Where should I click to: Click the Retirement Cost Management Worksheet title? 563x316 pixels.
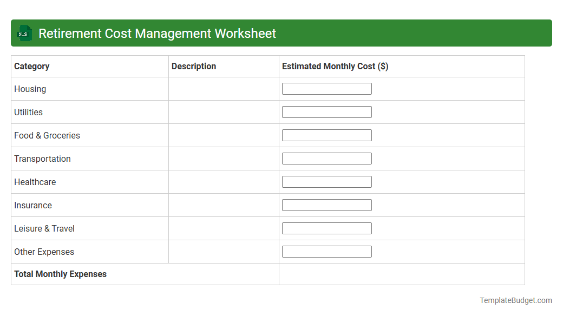[x=156, y=33]
